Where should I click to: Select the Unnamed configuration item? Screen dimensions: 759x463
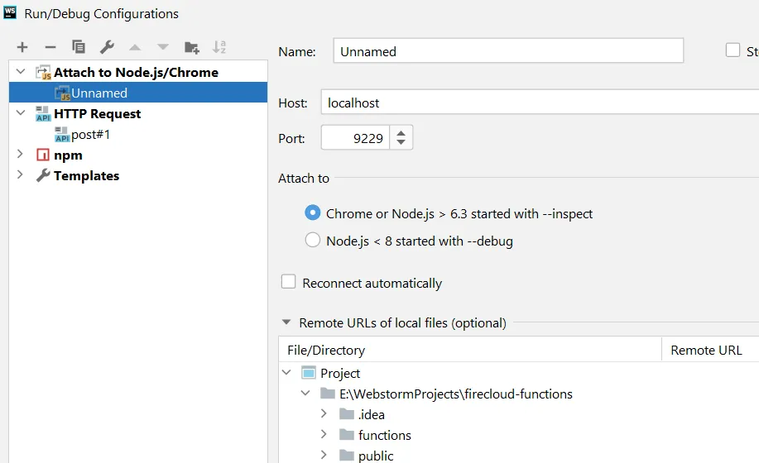pyautogui.click(x=99, y=93)
